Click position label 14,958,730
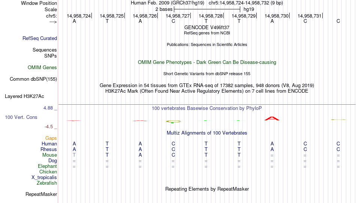Image resolution: width=356 pixels, height=203 pixels. (277, 16)
